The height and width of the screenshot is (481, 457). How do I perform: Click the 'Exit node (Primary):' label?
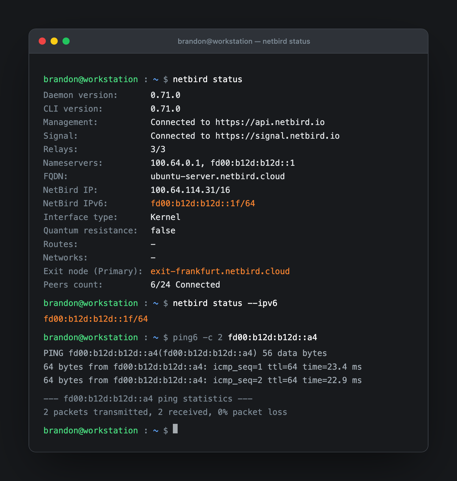[x=93, y=271]
